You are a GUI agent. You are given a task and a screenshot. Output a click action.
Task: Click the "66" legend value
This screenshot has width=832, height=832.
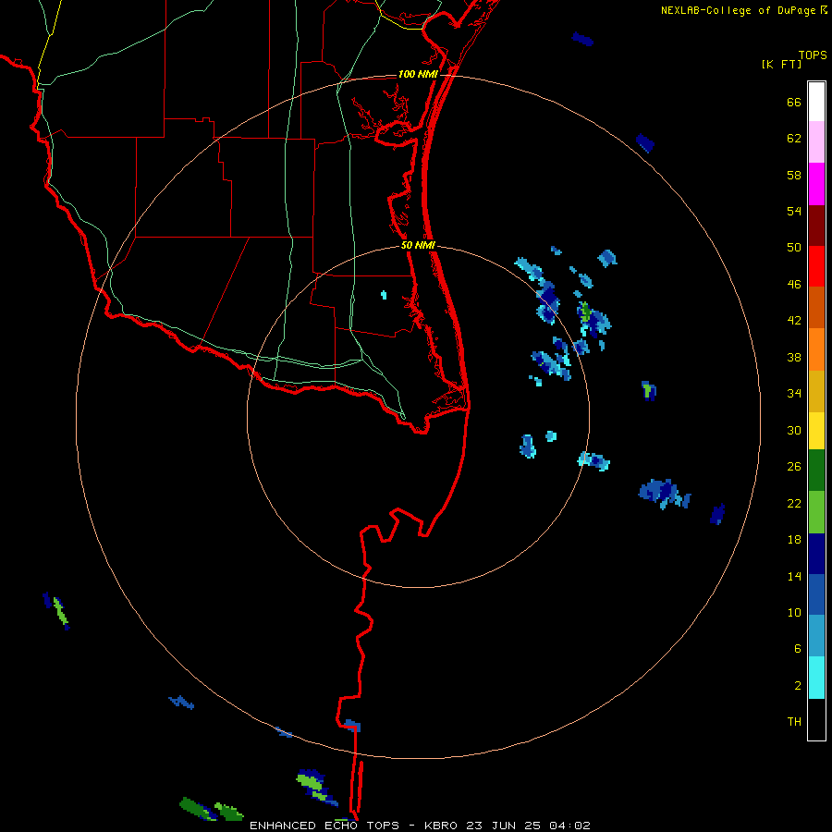pos(794,103)
